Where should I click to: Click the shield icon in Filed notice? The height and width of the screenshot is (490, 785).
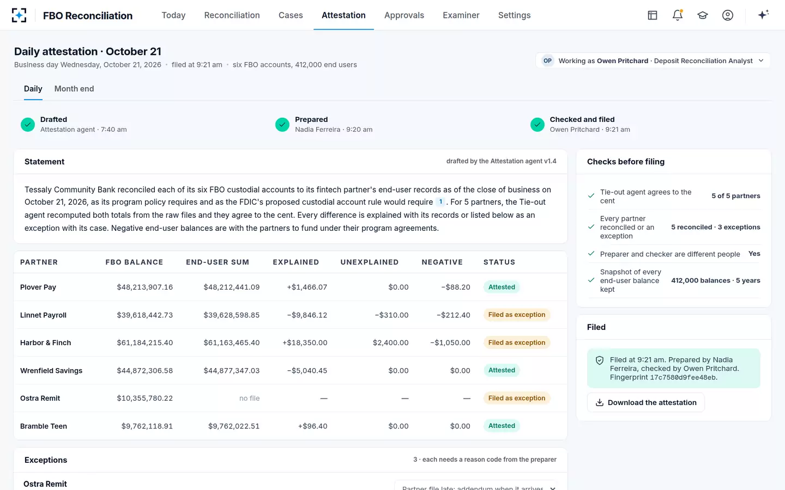(x=600, y=360)
